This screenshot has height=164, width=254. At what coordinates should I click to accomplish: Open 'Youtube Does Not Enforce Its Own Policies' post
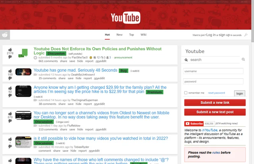pos(98,51)
